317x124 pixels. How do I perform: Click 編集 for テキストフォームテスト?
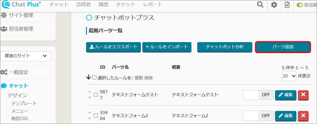(286, 95)
